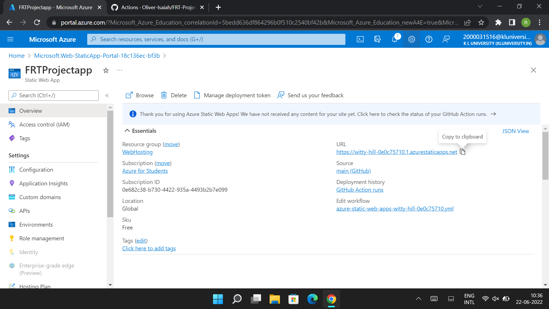This screenshot has width=549, height=309.
Task: Focus the Azure search resources box
Action: [216, 39]
